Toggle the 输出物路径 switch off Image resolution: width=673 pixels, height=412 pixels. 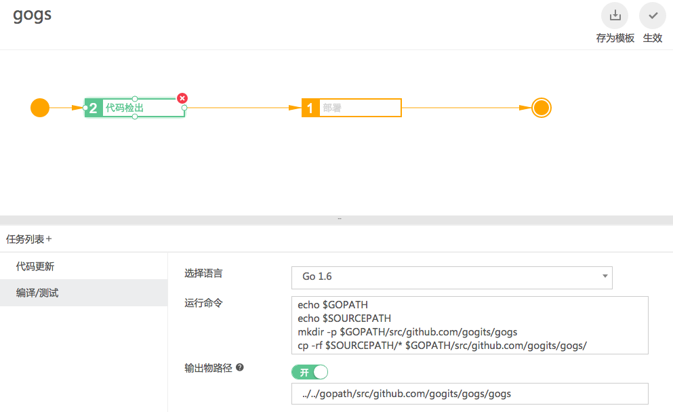pos(310,372)
